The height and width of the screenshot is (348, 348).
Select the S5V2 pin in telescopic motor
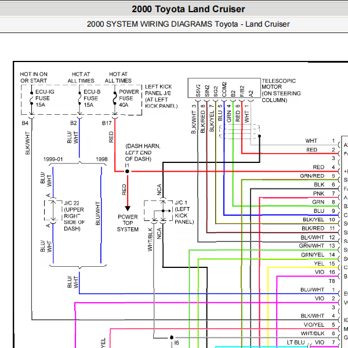pos(198,90)
